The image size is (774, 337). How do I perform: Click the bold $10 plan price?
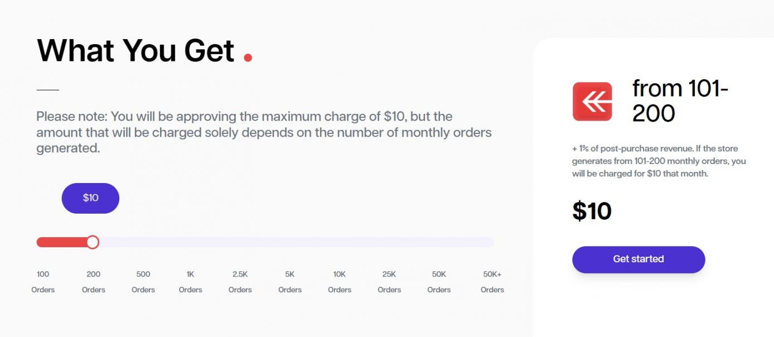pyautogui.click(x=592, y=211)
